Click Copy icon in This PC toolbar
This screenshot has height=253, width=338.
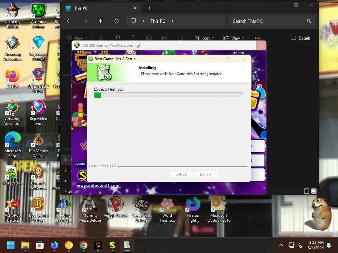(117, 38)
